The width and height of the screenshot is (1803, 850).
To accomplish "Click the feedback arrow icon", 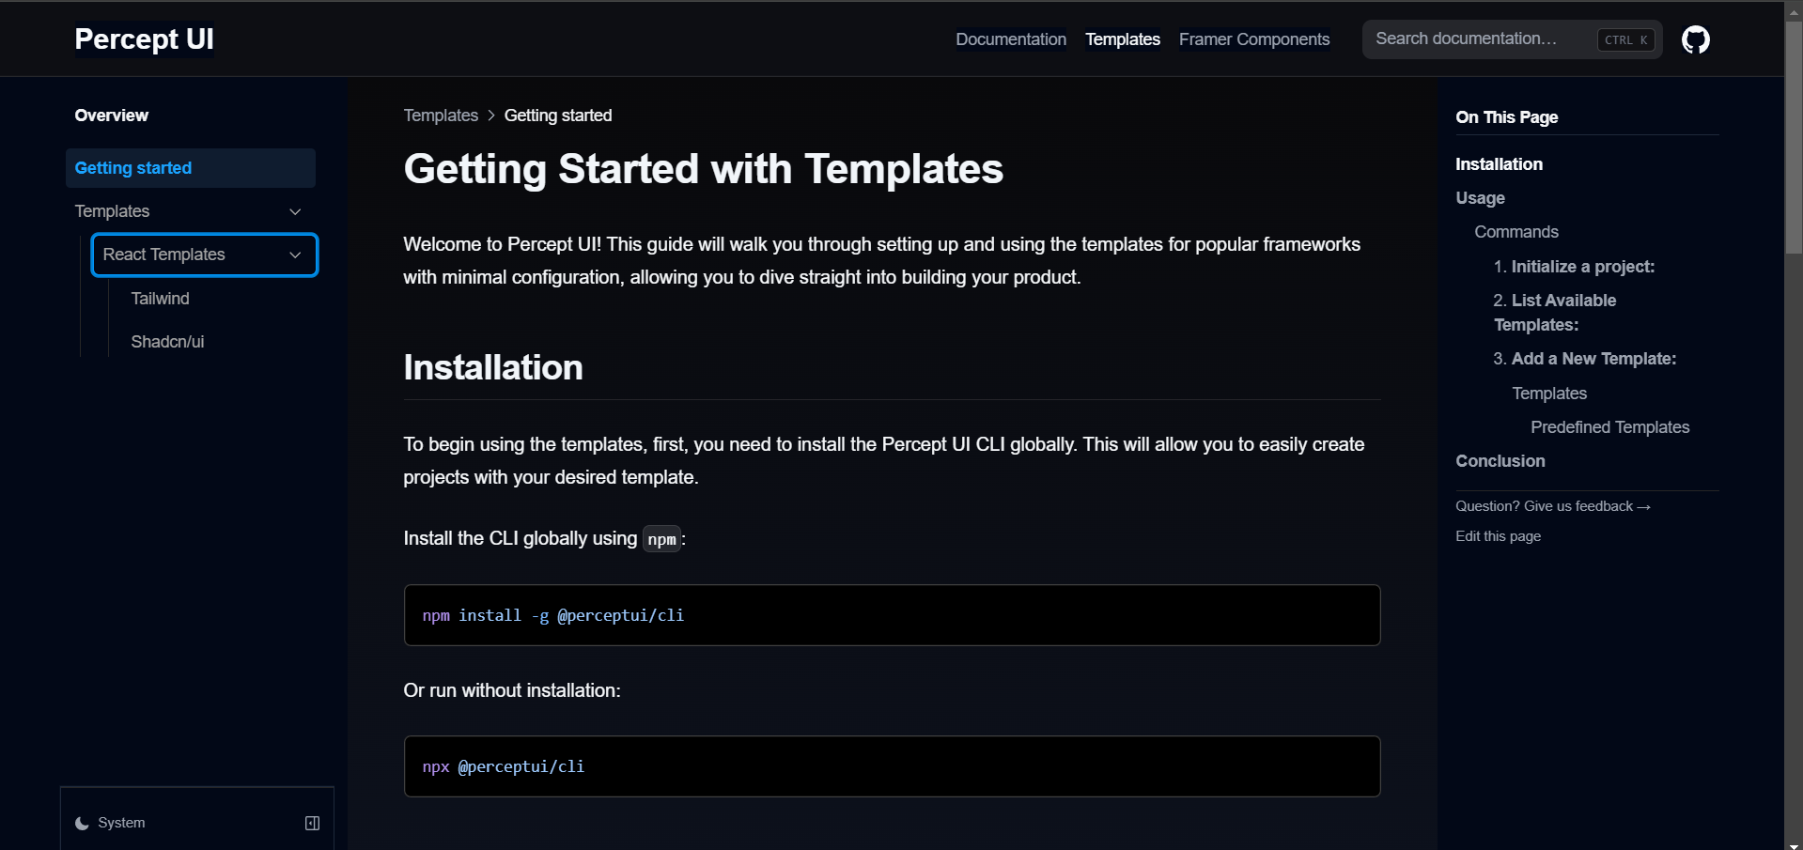I will [x=1642, y=506].
